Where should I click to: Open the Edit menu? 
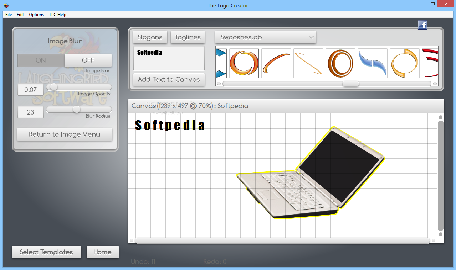20,15
